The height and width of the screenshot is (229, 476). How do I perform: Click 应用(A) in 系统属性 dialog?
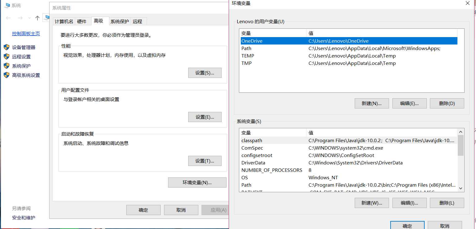(215, 210)
